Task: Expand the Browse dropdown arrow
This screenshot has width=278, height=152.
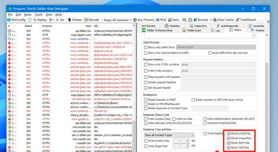Action: (211, 20)
